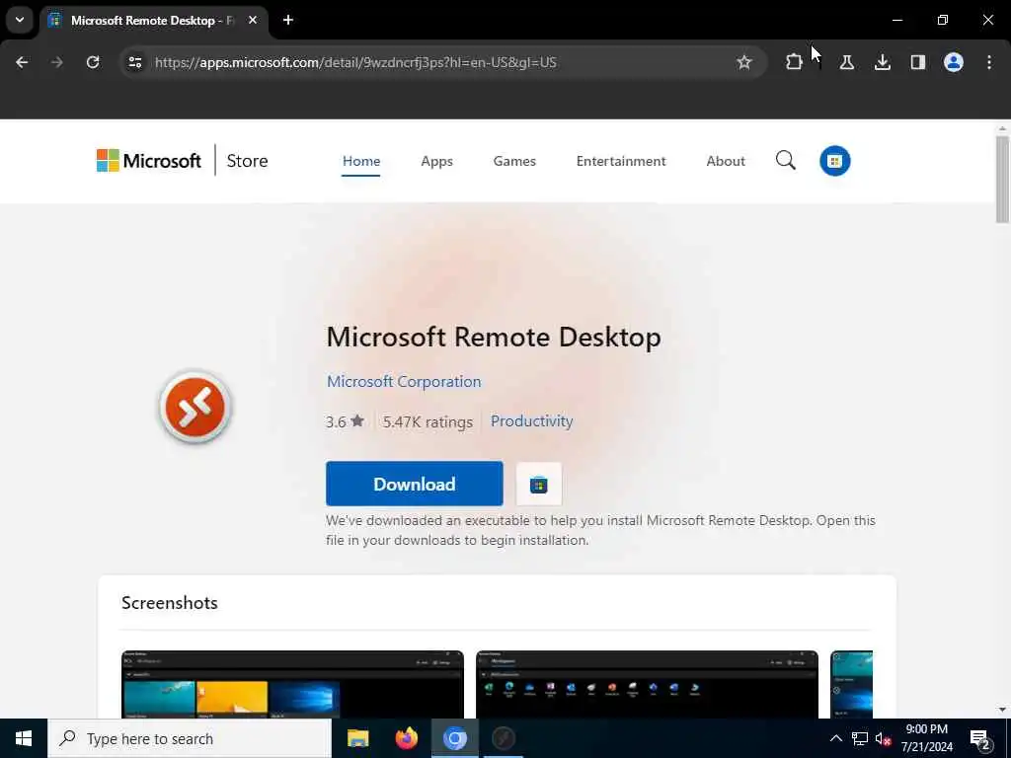Open the Chrome three-dot menu
The width and height of the screenshot is (1011, 758).
pyautogui.click(x=988, y=62)
